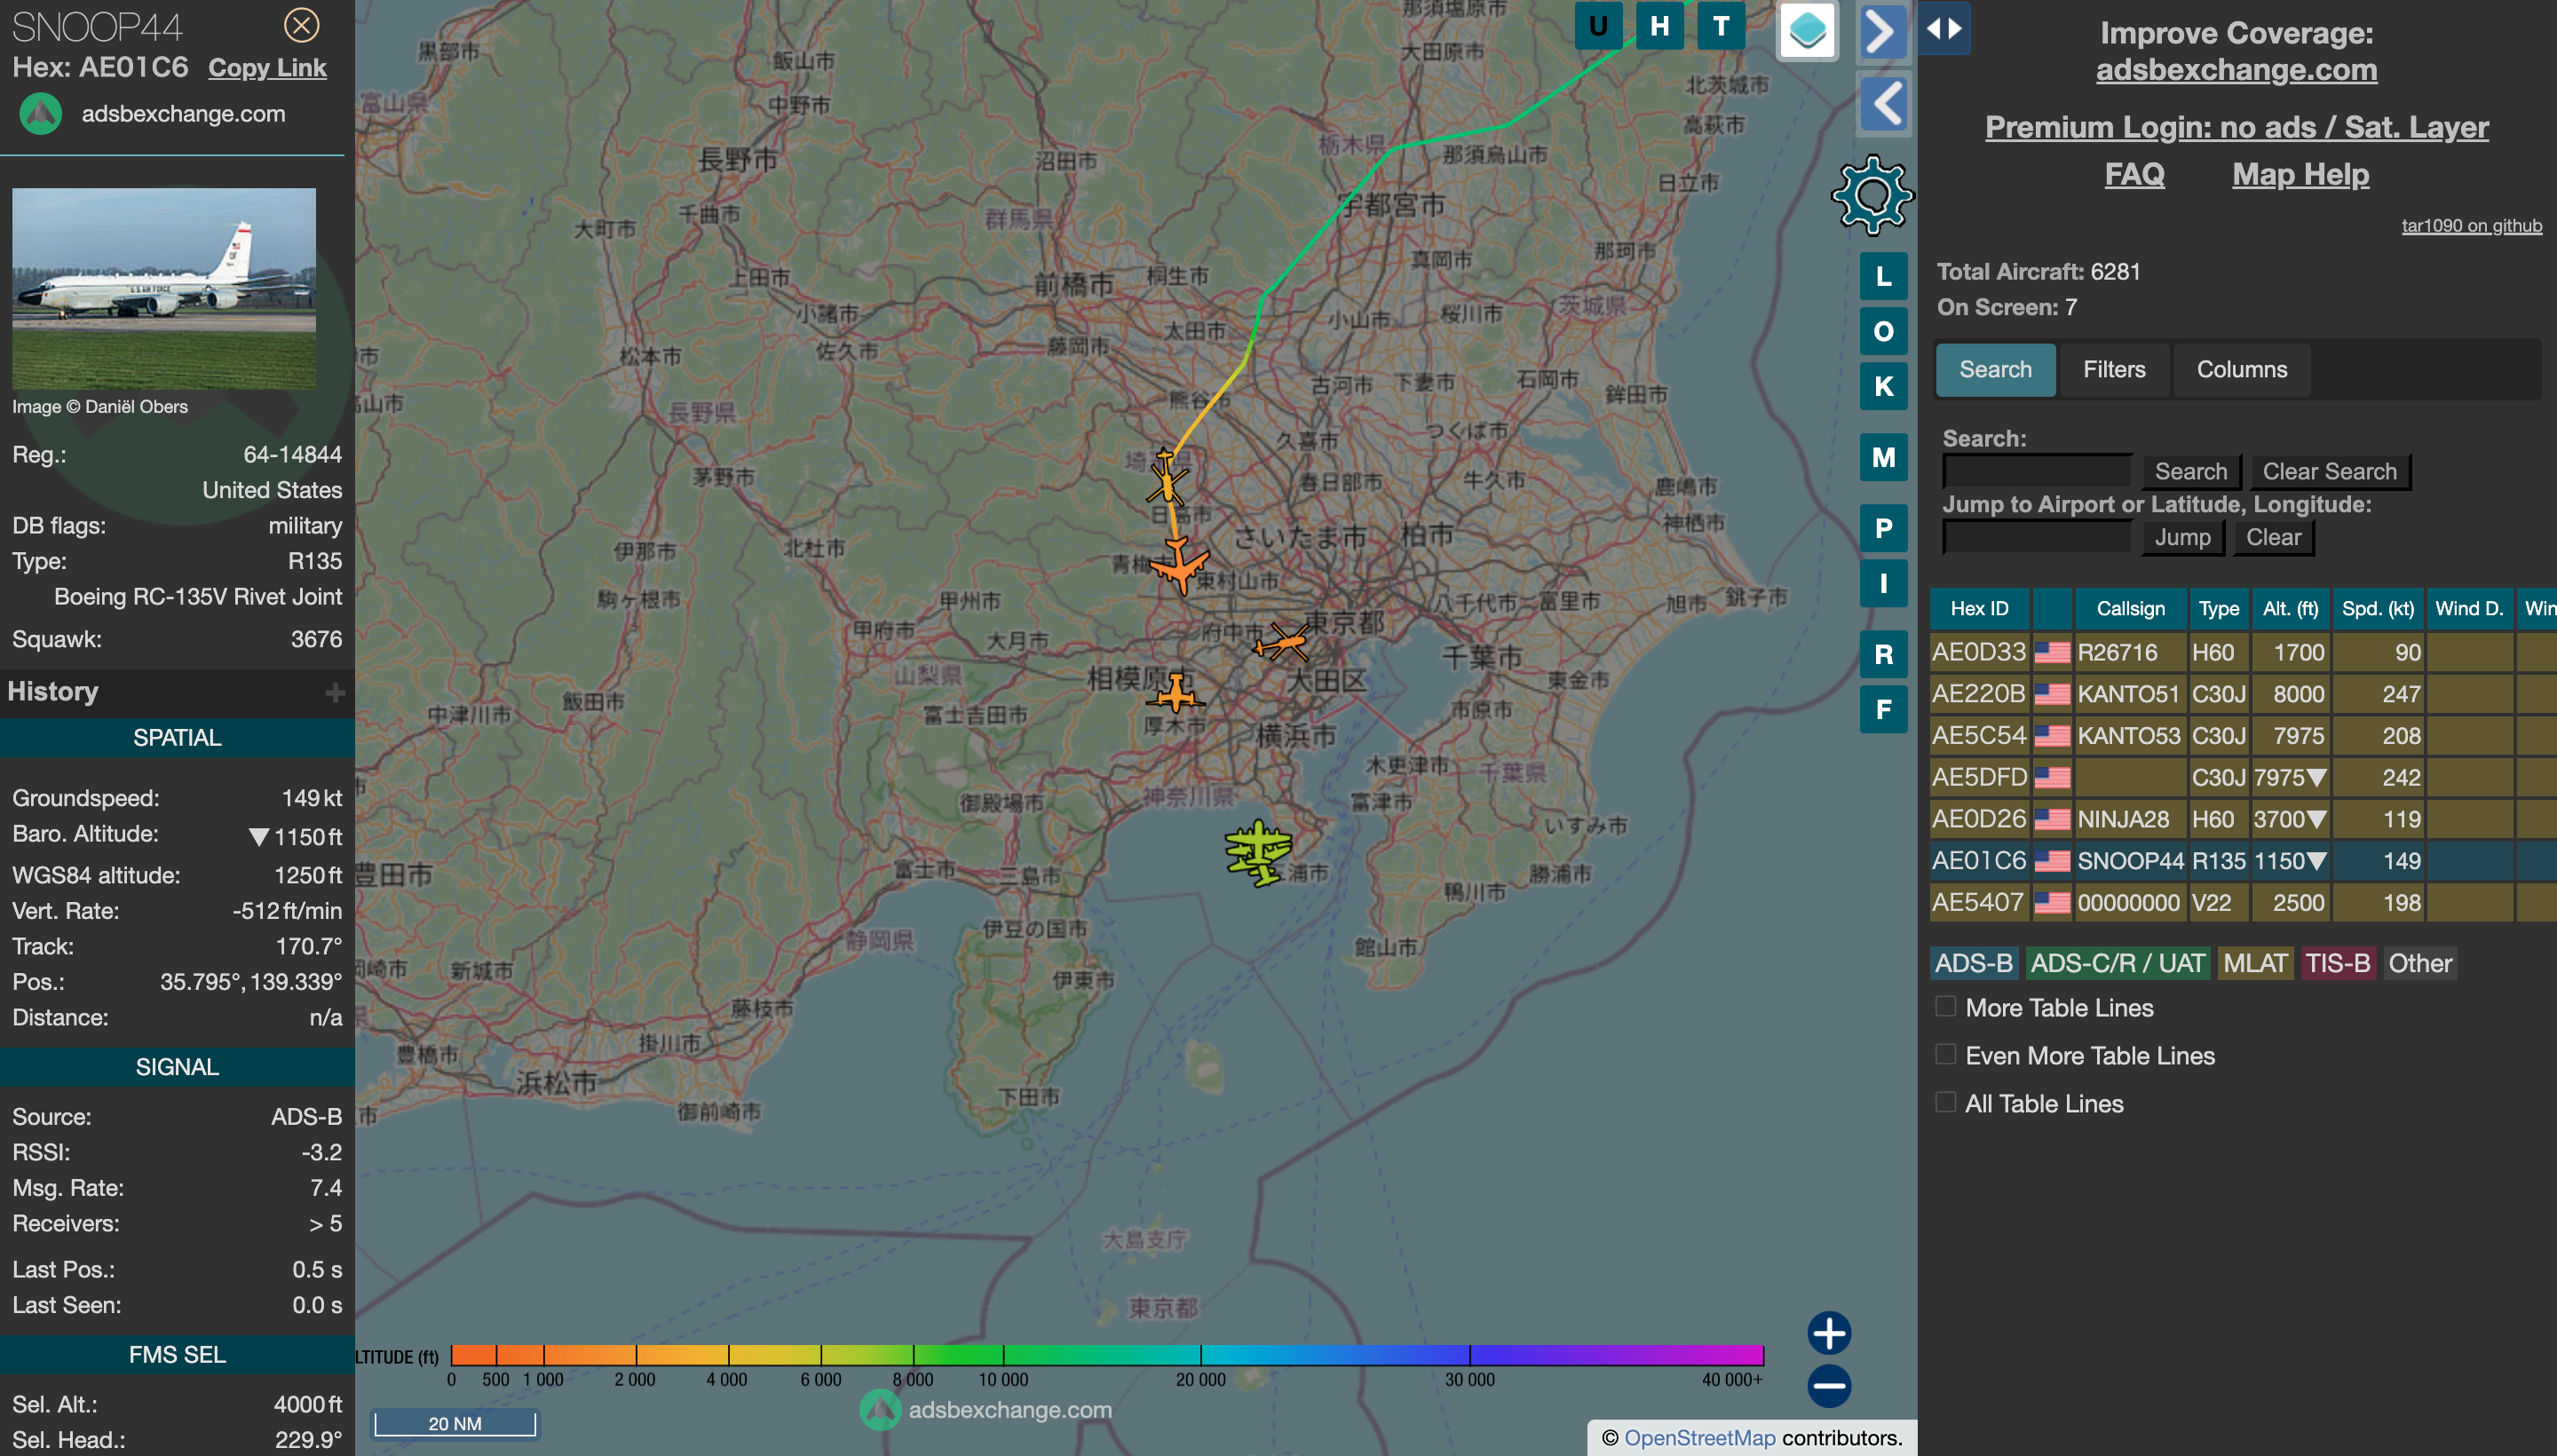Image resolution: width=2557 pixels, height=1456 pixels.
Task: Switch to the Filters tab
Action: [x=2114, y=370]
